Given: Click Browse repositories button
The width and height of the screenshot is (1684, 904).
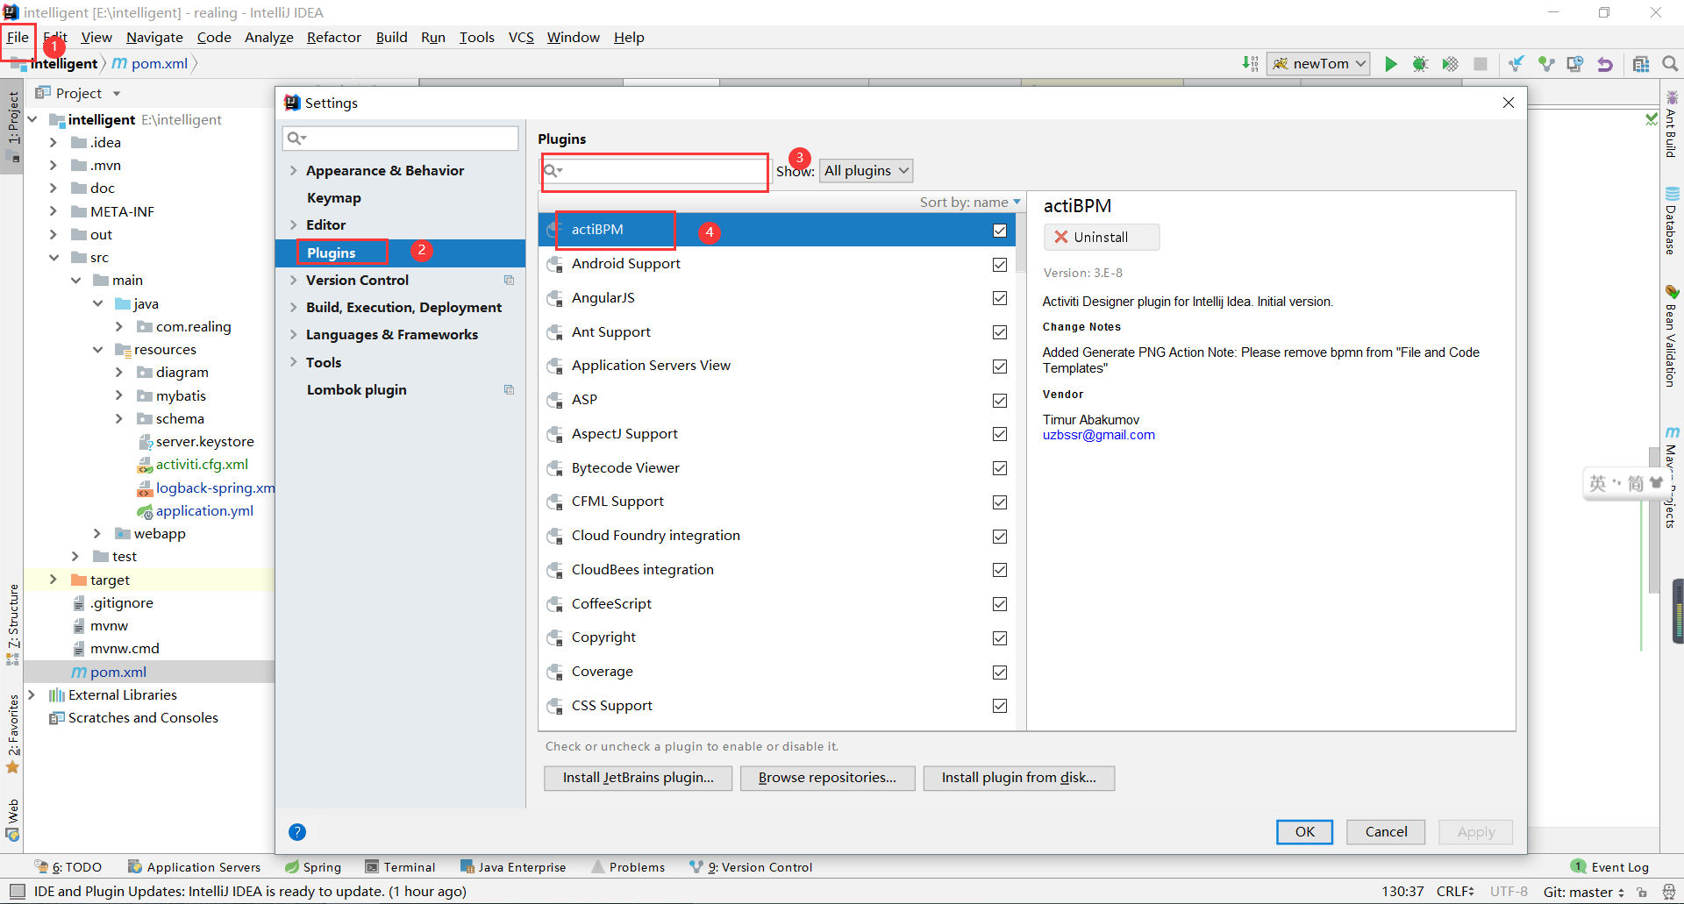Looking at the screenshot, I should [x=827, y=779].
